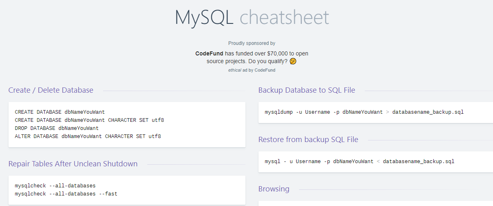Click the 'Browsing' section heading
Screen dimensions: 493x206
tap(274, 189)
